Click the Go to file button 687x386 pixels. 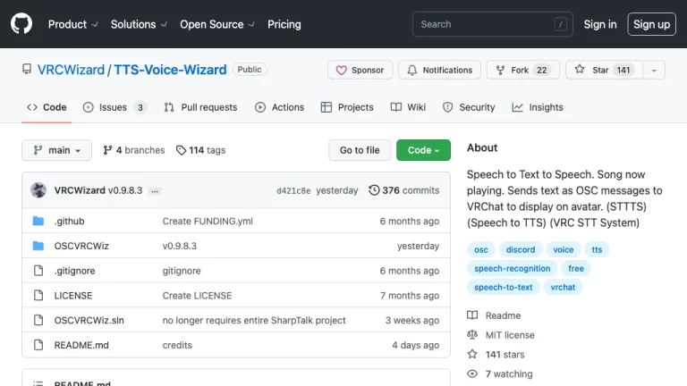(360, 150)
